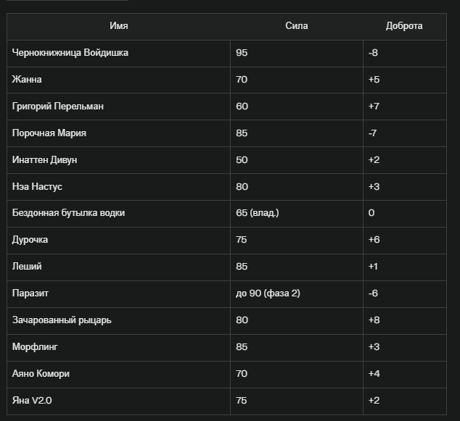This screenshot has height=421, width=460.
Task: Click the Дурочка name cell
Action: (118, 241)
